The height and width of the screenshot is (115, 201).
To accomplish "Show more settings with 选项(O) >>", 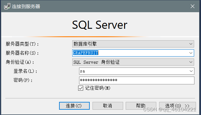I will point(178,106).
